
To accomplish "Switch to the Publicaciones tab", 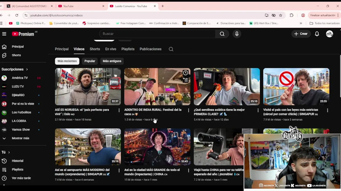I will point(151,49).
